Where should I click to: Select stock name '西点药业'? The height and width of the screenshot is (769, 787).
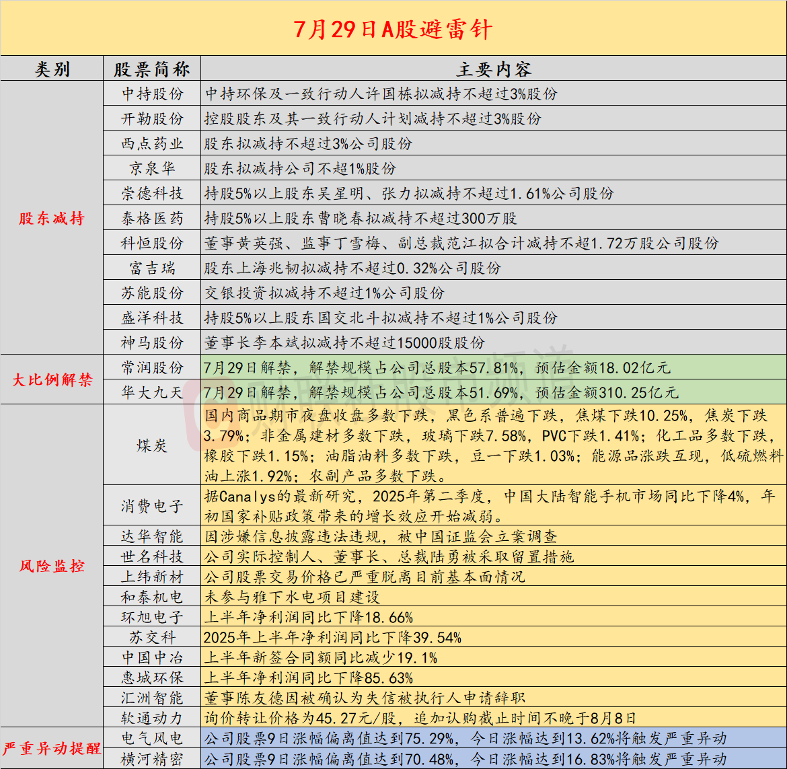pos(152,143)
